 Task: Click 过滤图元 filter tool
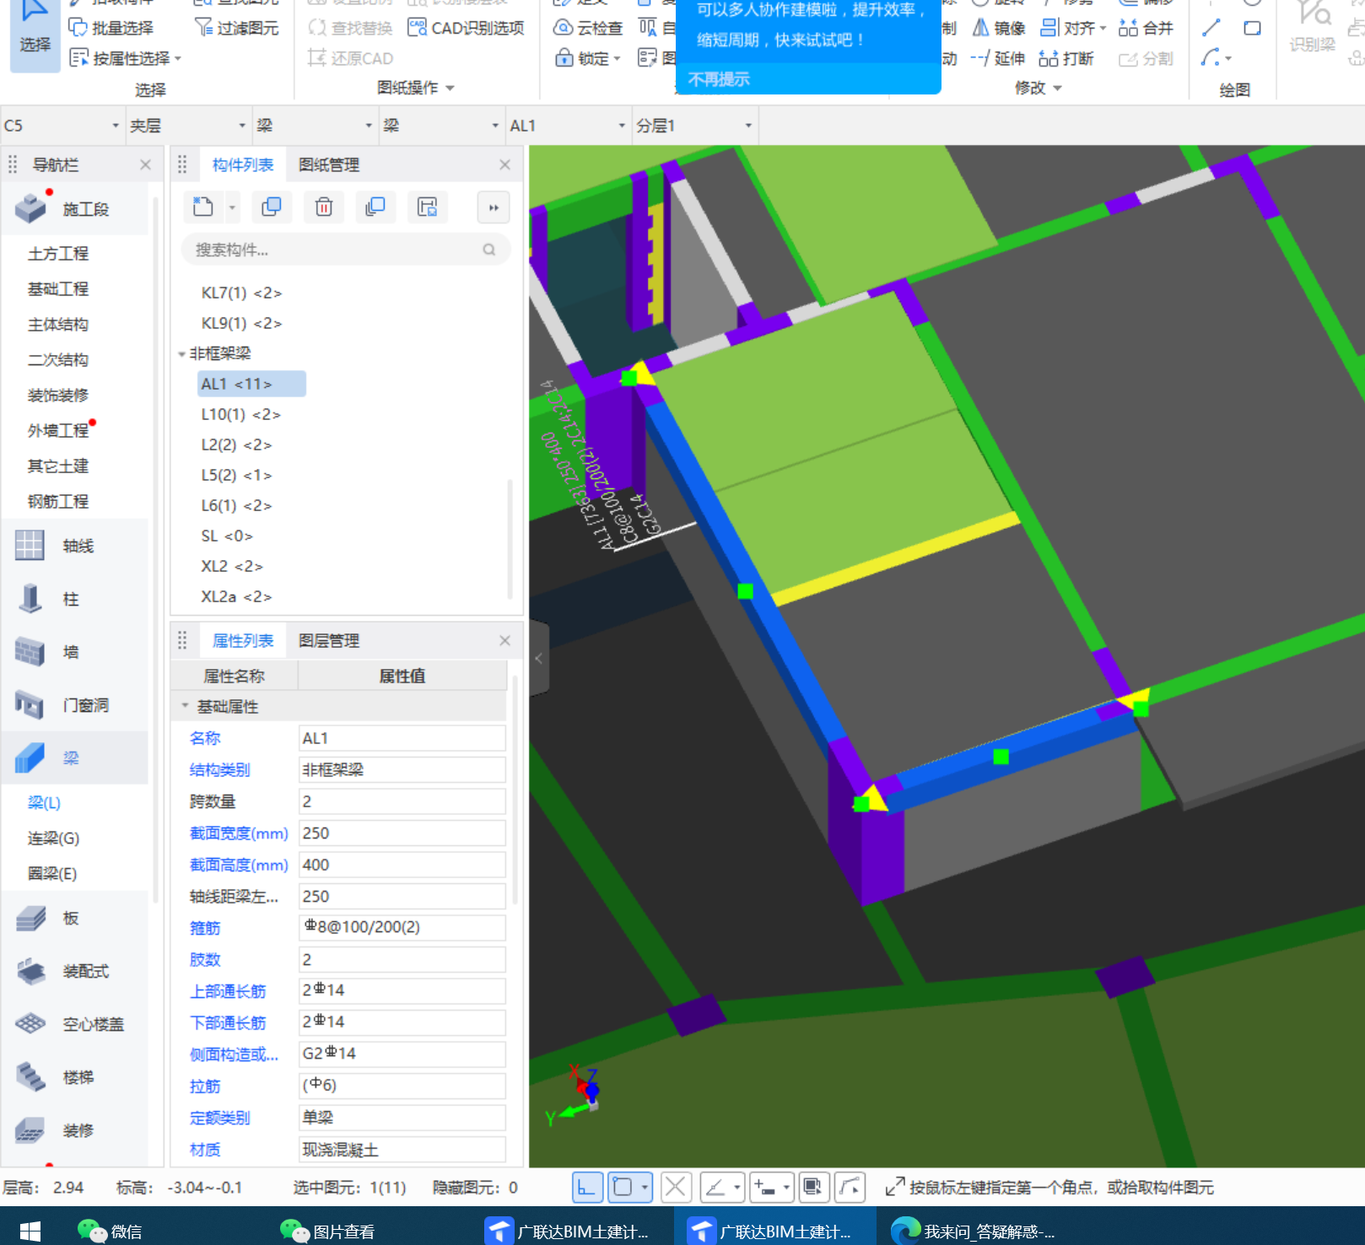237,28
